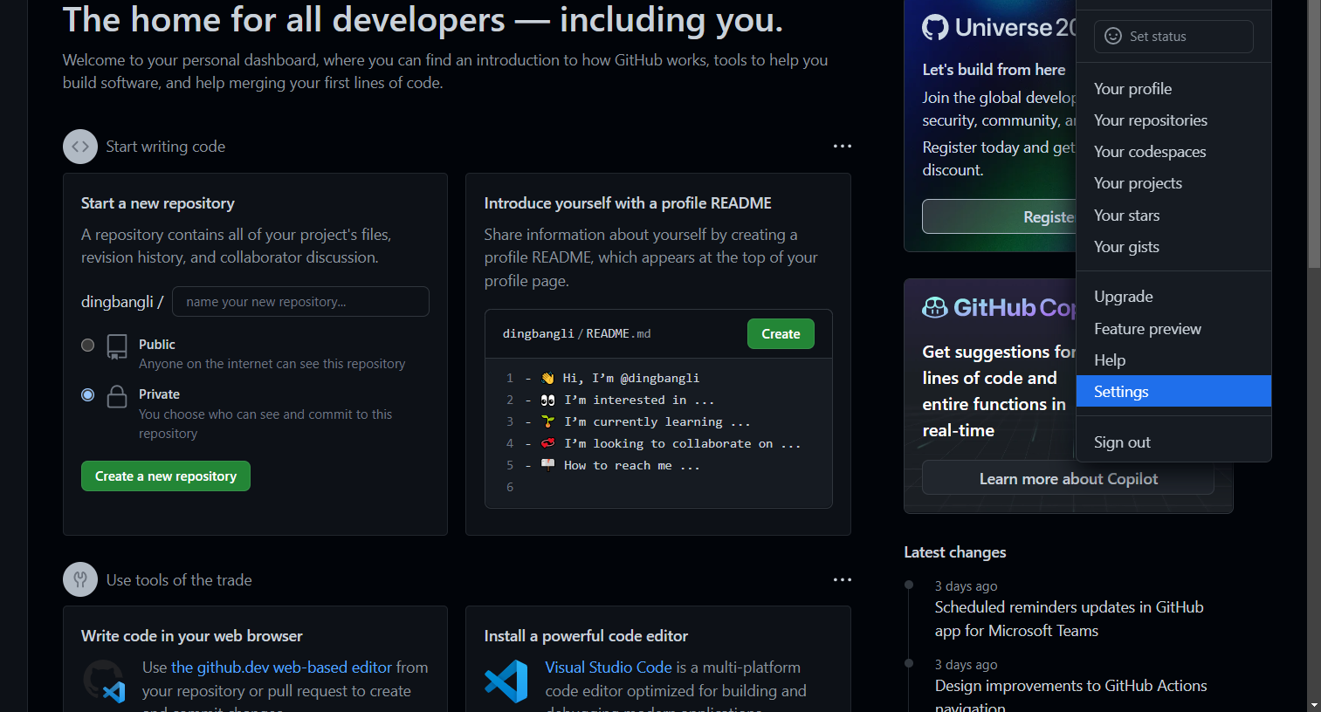Click README line 1 Hi I'm @dingbangli

[620, 378]
